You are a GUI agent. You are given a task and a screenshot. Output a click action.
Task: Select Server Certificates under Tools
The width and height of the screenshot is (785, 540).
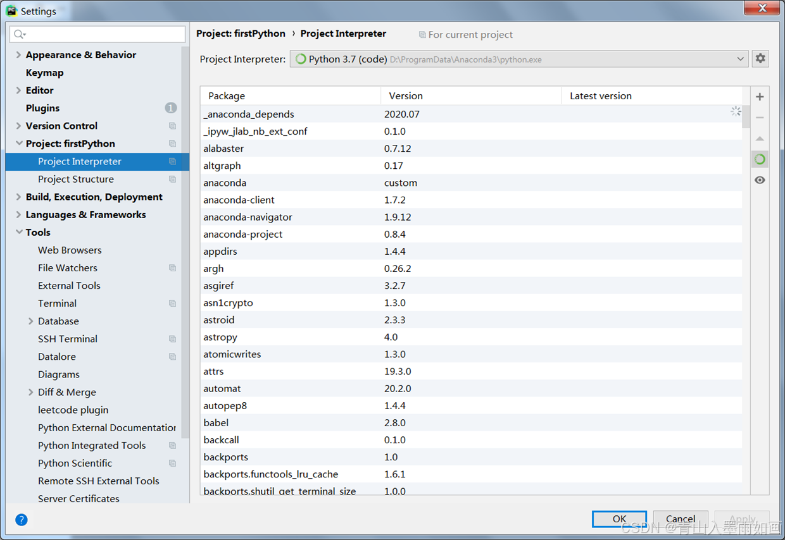click(78, 498)
